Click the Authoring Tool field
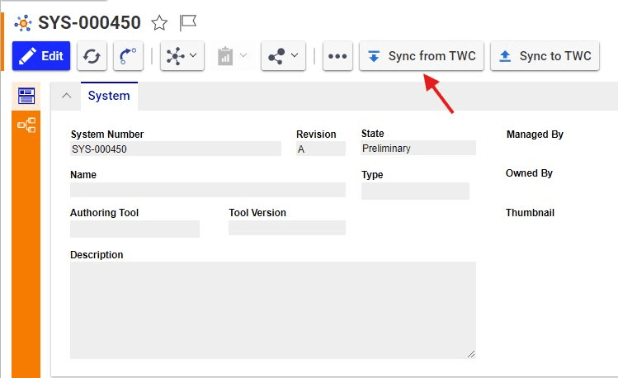This screenshot has width=618, height=378. [x=134, y=229]
